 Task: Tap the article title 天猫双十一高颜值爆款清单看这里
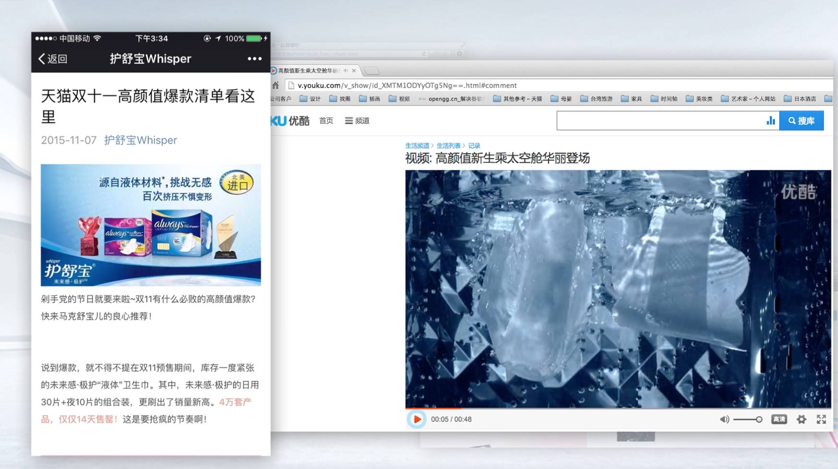(148, 106)
